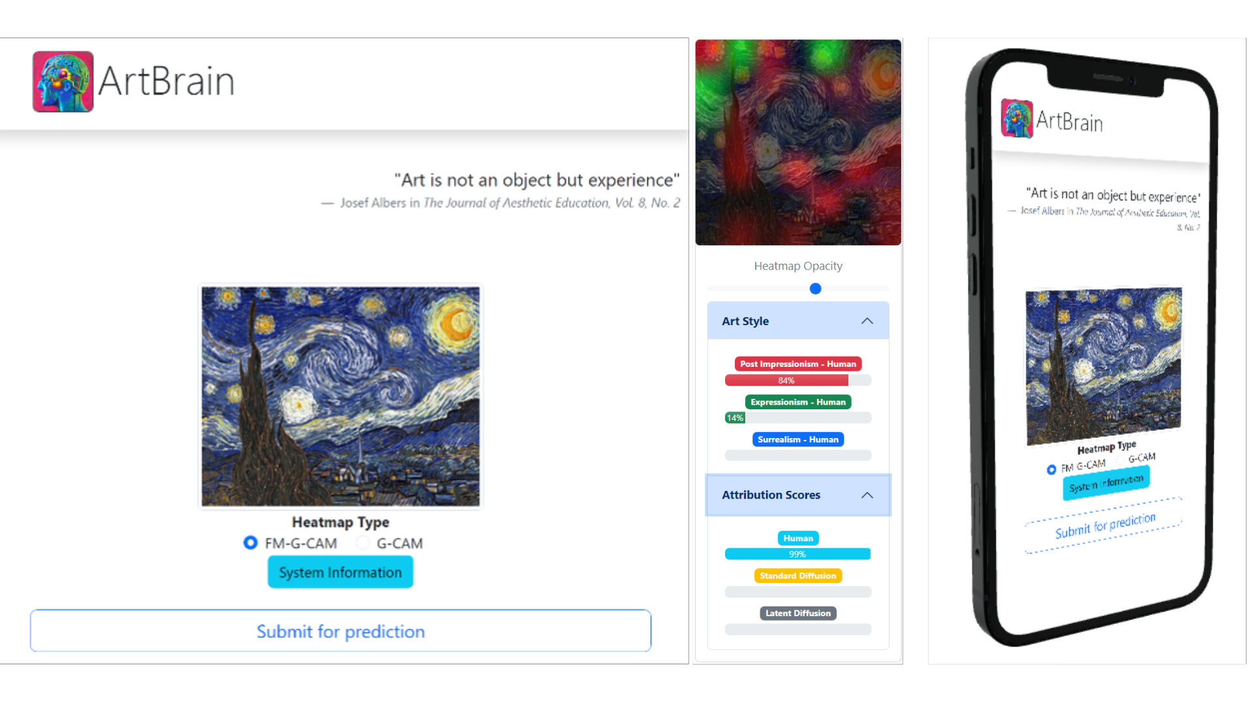Select the FM-G-CAM heatmap type icon

(251, 543)
